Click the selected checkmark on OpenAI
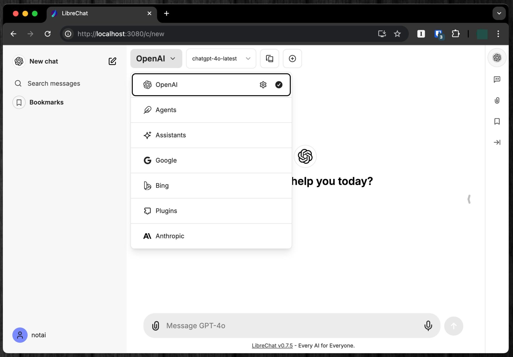The height and width of the screenshot is (357, 513). 279,85
